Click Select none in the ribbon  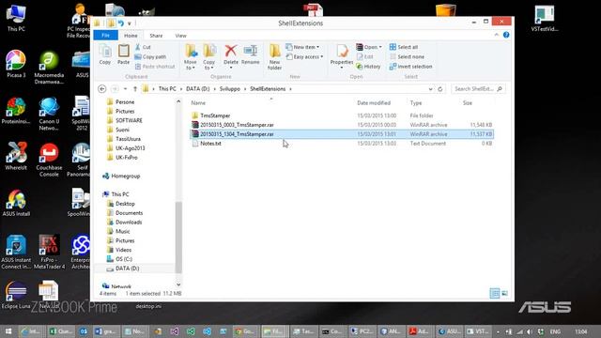coord(407,56)
